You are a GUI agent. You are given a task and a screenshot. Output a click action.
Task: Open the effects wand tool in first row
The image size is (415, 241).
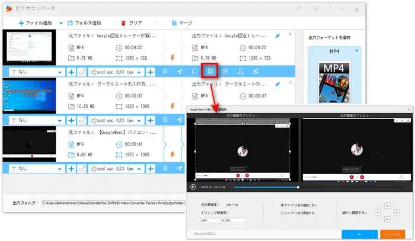click(x=225, y=72)
